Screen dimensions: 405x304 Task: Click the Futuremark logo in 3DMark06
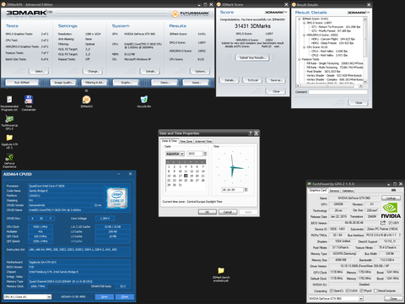(x=191, y=14)
